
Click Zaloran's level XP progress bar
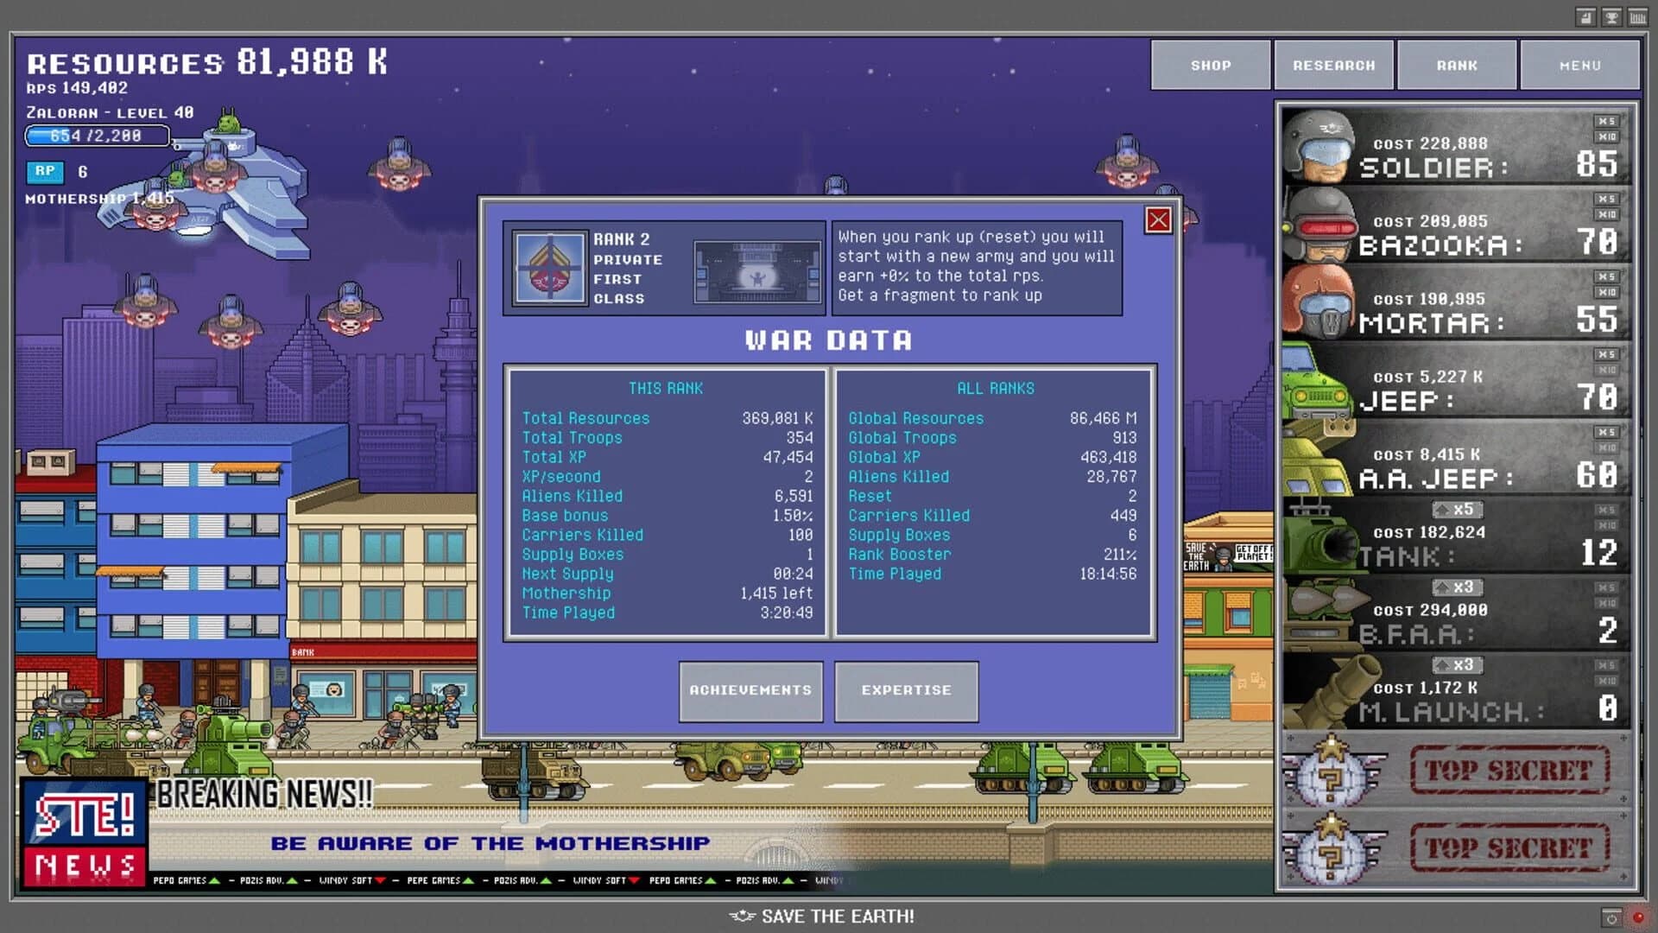[x=98, y=136]
